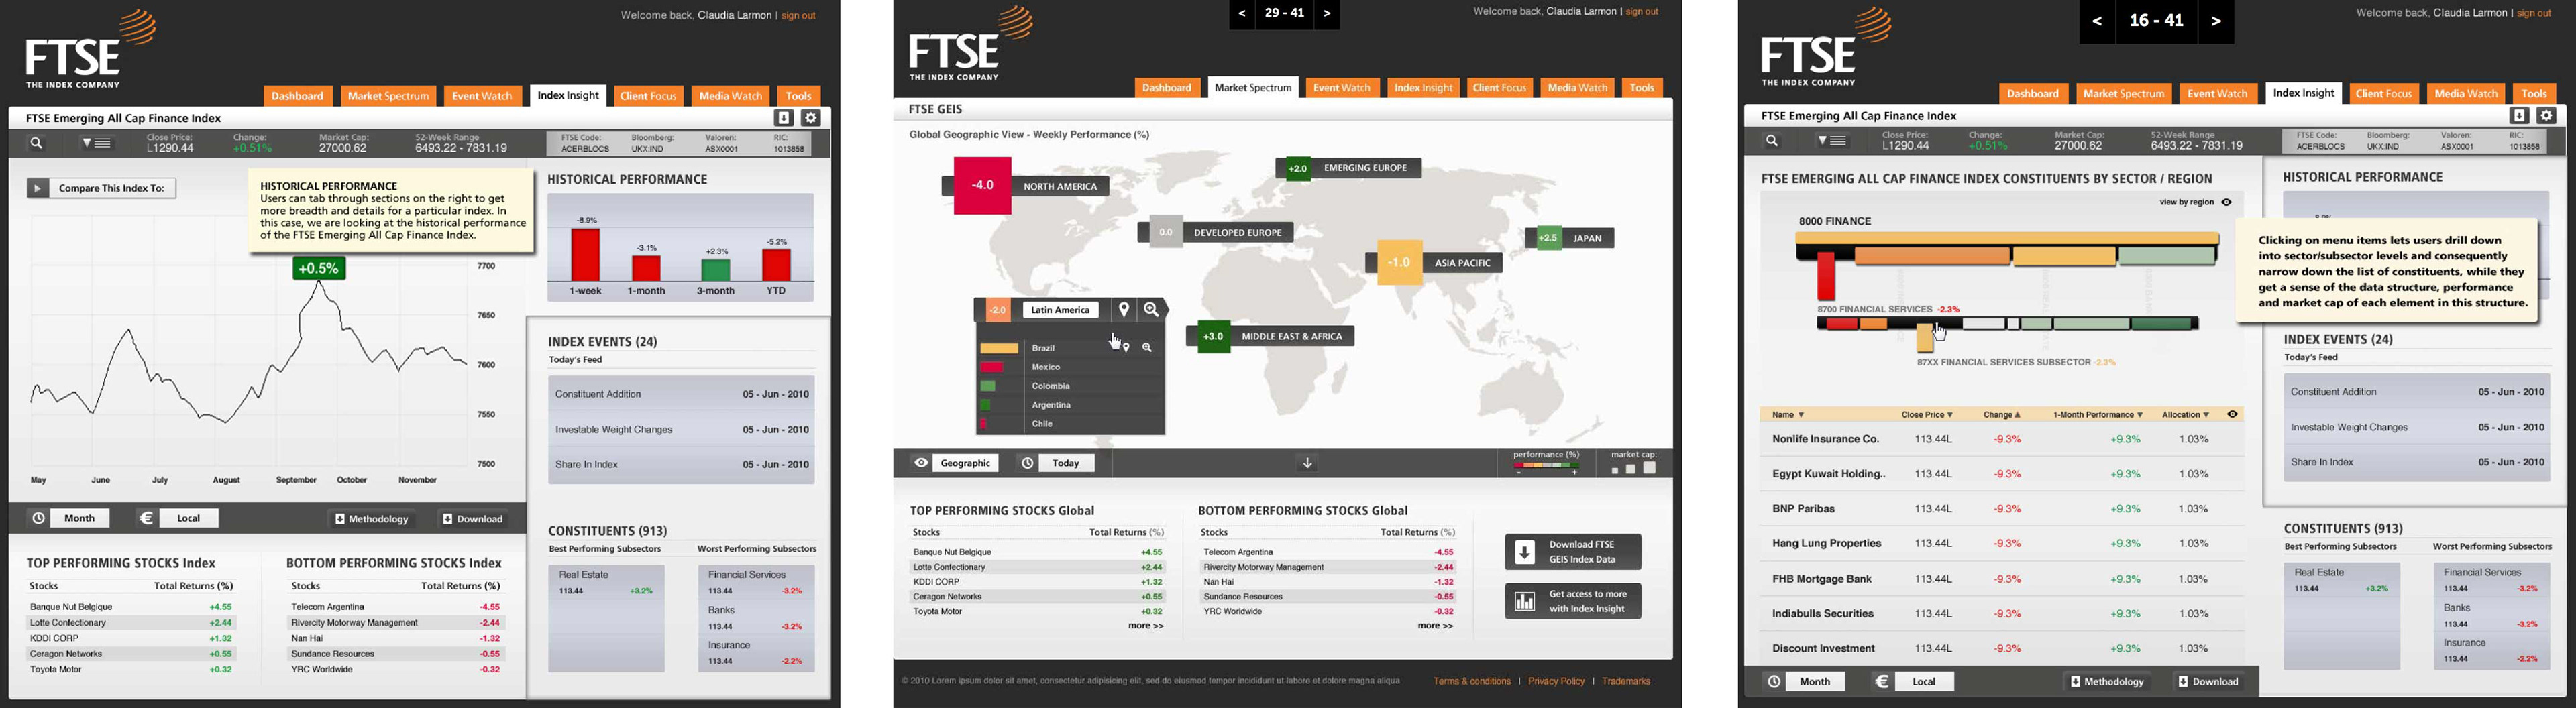Open Today time range selector
Image resolution: width=2576 pixels, height=708 pixels.
pos(1066,463)
